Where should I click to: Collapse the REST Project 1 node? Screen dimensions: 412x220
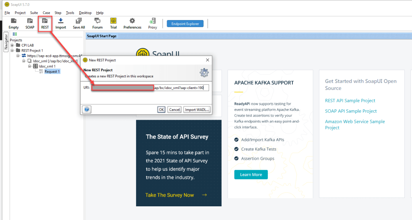pos(12,50)
